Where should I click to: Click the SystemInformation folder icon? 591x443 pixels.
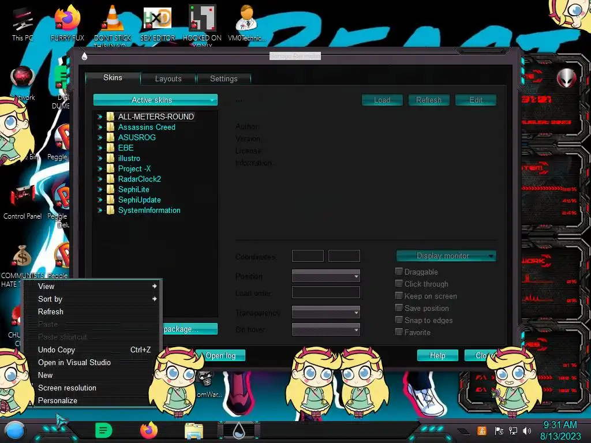click(x=110, y=210)
